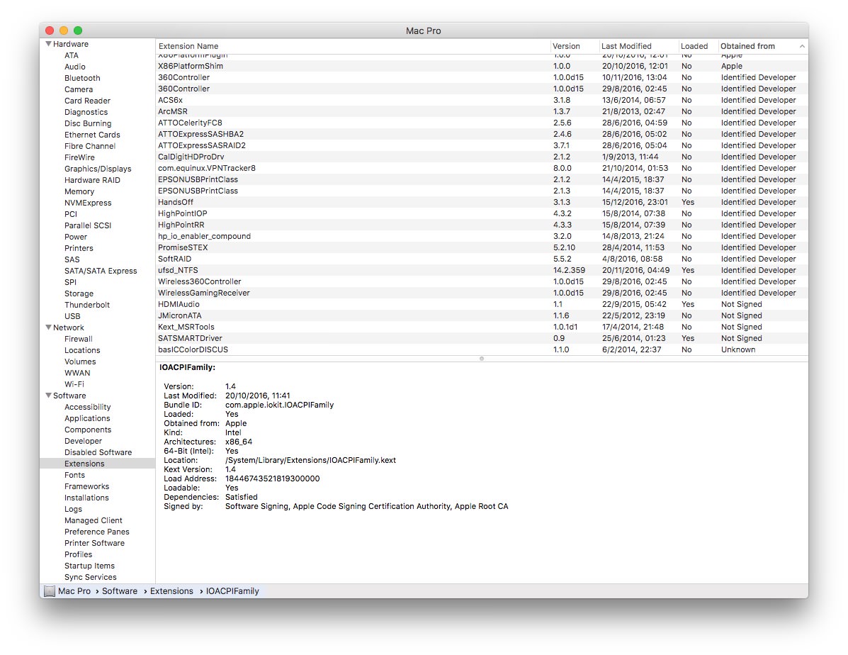The height and width of the screenshot is (655, 848).
Task: Click the split pane divider handle dot
Action: (481, 359)
